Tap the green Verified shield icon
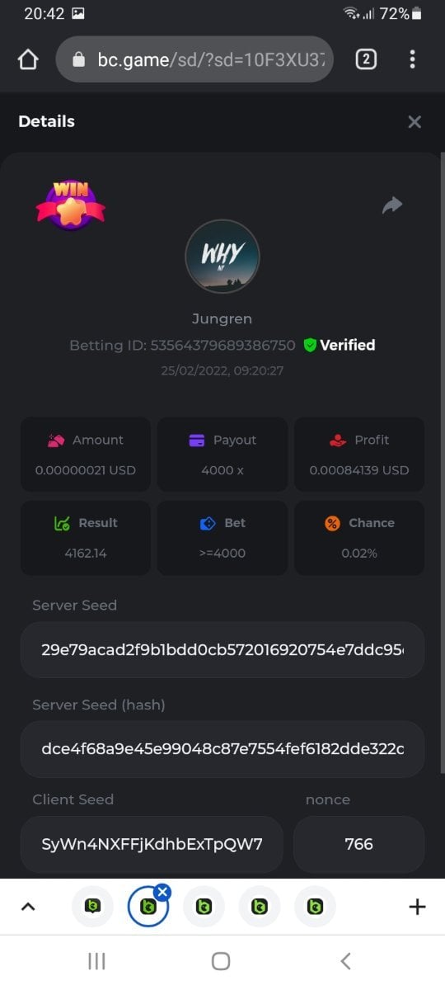The height and width of the screenshot is (990, 445). 310,345
